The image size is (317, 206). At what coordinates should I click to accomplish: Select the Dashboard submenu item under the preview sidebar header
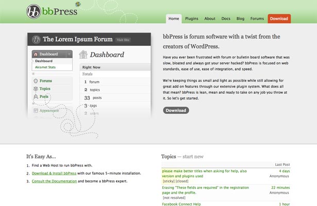(x=44, y=61)
